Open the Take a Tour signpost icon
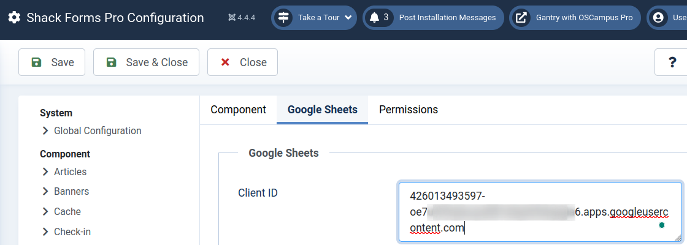687x245 pixels. click(x=284, y=18)
